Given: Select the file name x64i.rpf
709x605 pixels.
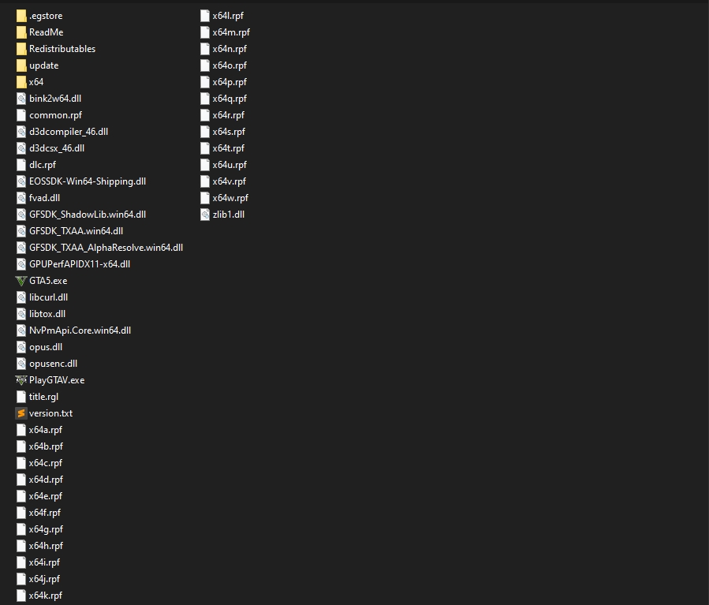Looking at the screenshot, I should [44, 562].
